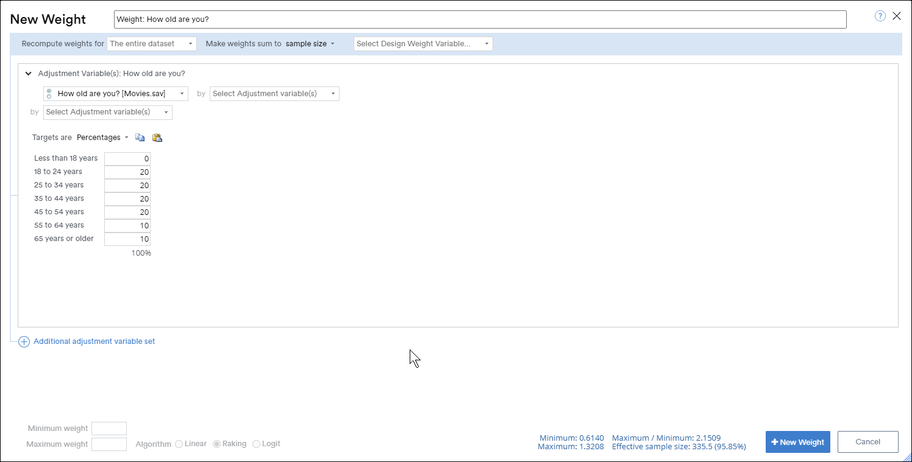Select the Linear algorithm radio button

(x=179, y=444)
